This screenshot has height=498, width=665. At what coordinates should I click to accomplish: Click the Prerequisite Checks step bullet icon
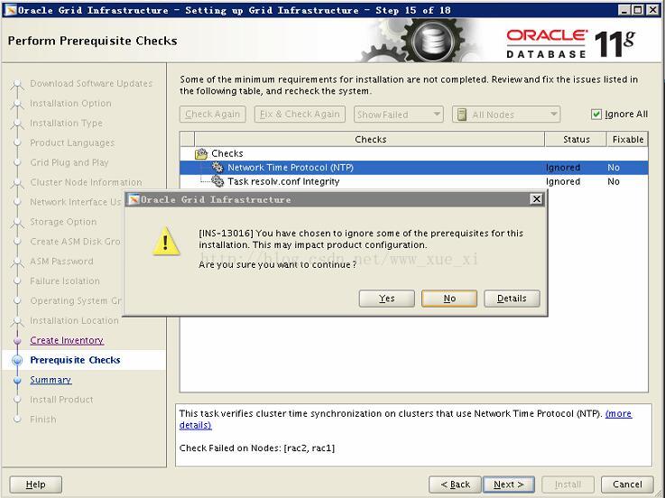coord(17,360)
